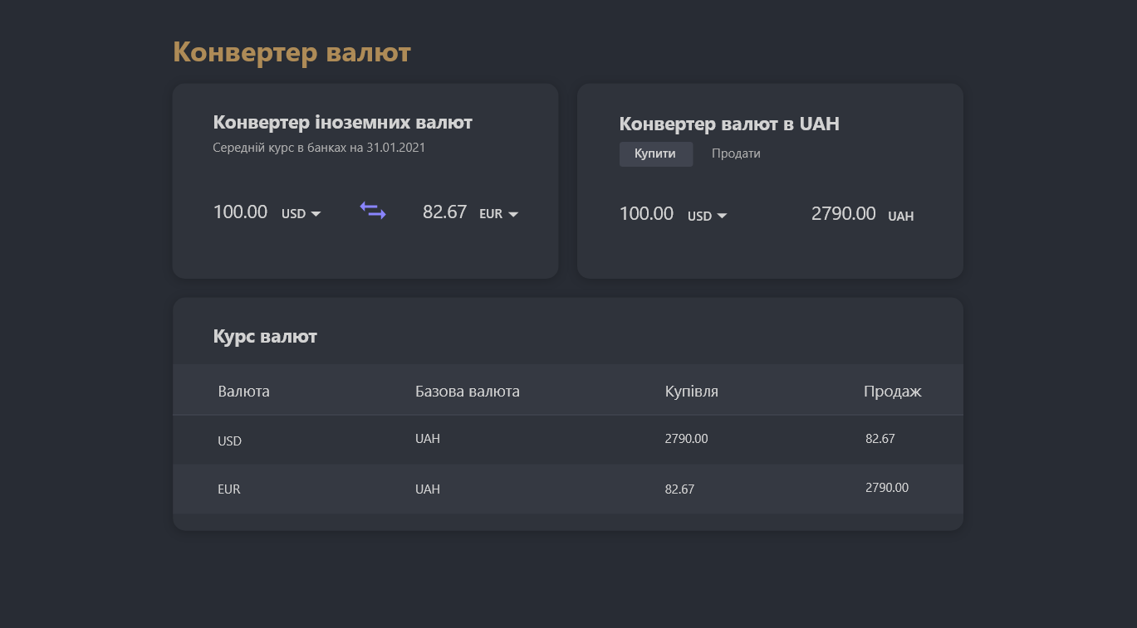Image resolution: width=1137 pixels, height=628 pixels.
Task: Select the USD row currency cell
Action: pyautogui.click(x=229, y=441)
